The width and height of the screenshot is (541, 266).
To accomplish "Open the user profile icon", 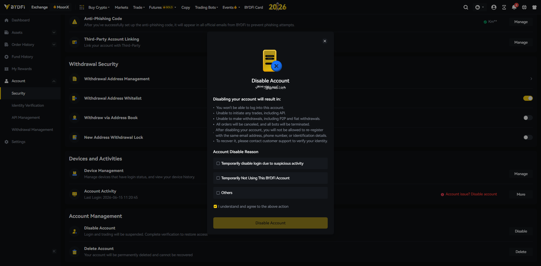I will [x=494, y=7].
